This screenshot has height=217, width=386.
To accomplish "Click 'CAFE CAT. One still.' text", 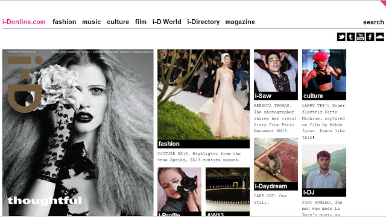I will (x=270, y=199).
